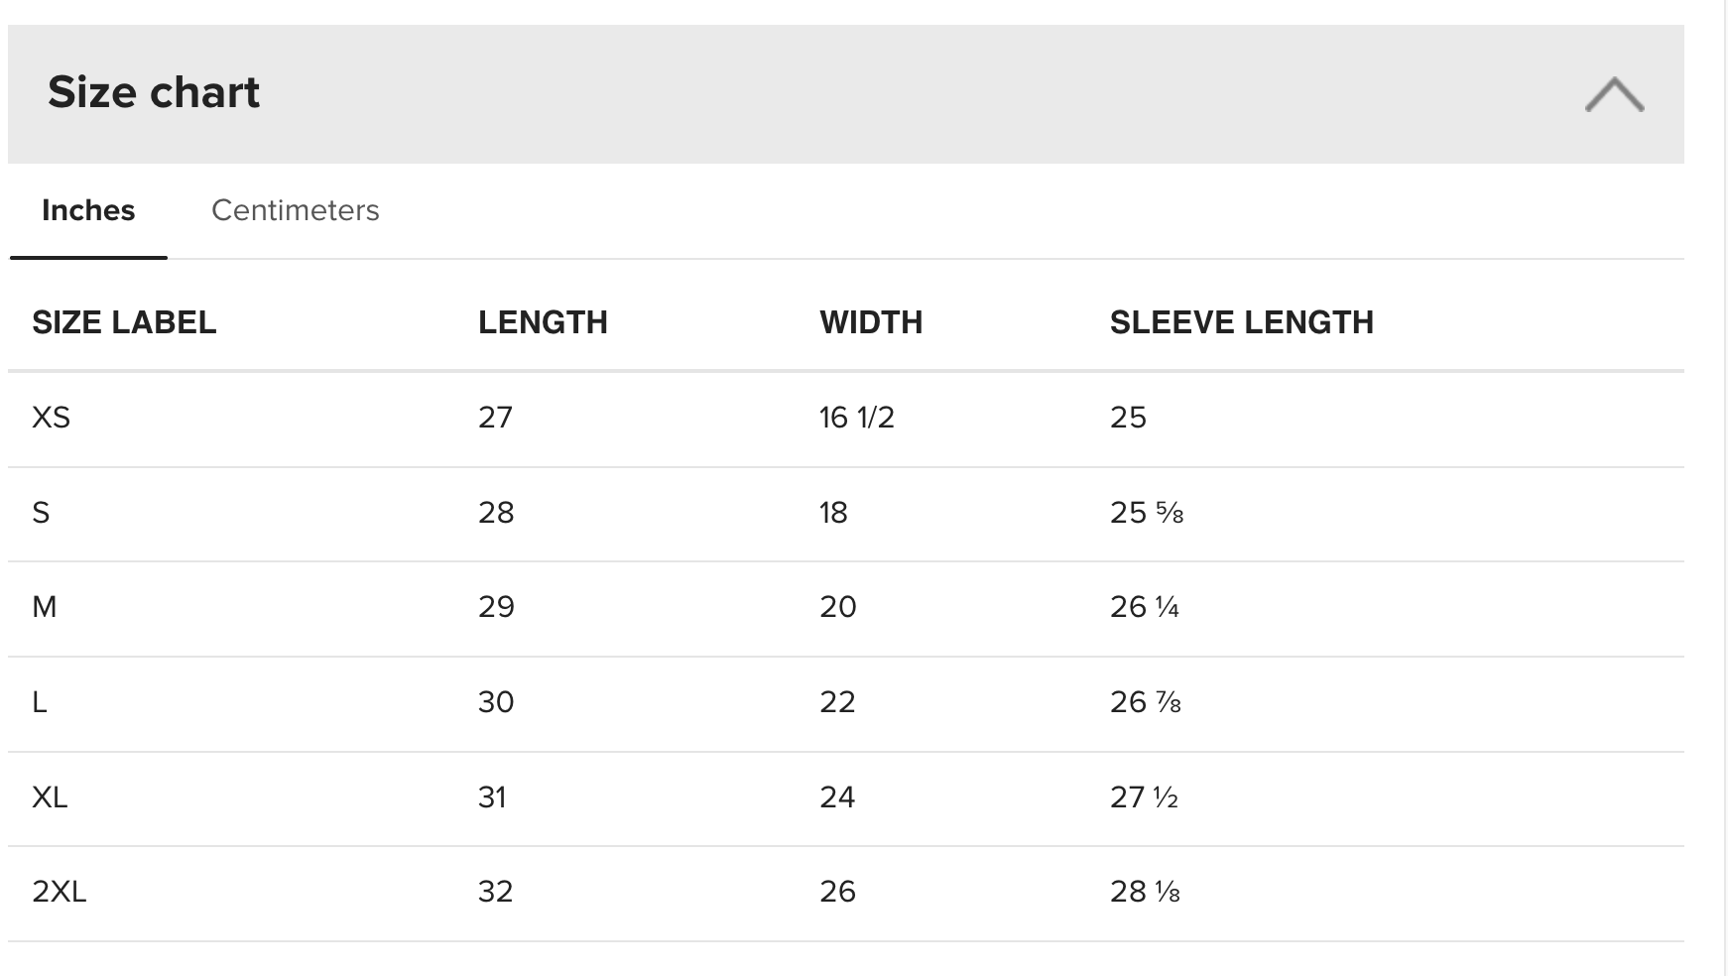Click the L sleeve length 26 ⅞
This screenshot has height=976, width=1728.
pyautogui.click(x=1146, y=702)
